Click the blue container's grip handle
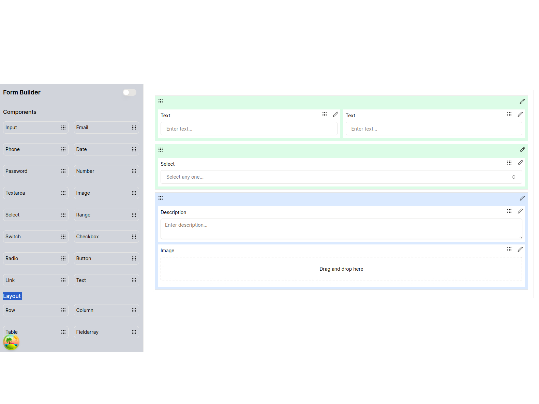This screenshot has width=539, height=404. [x=161, y=198]
